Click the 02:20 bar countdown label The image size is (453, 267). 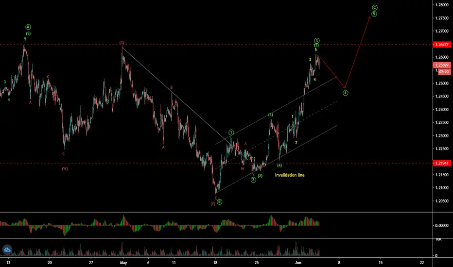(x=444, y=72)
